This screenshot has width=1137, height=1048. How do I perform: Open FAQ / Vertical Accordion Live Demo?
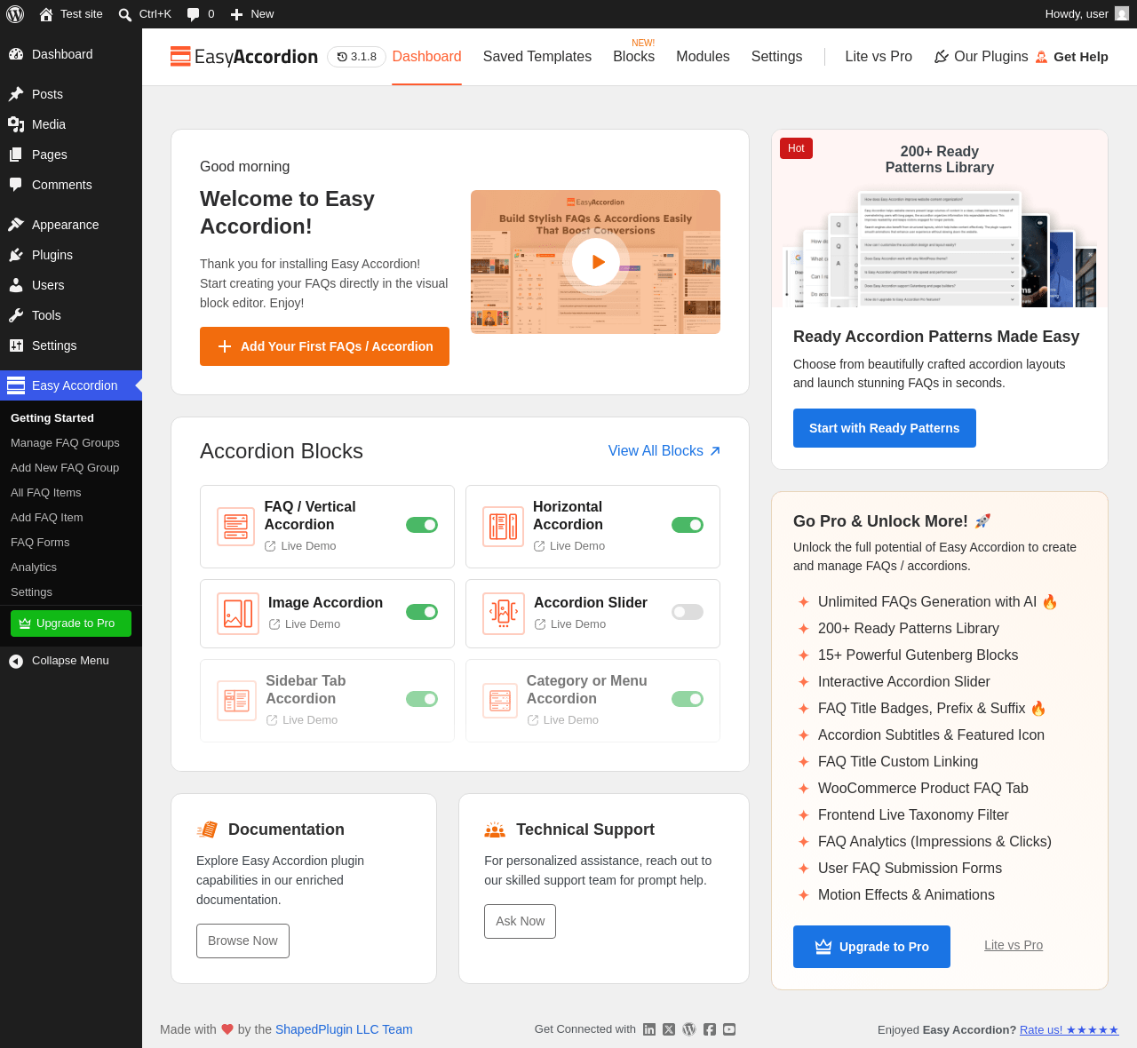(300, 546)
